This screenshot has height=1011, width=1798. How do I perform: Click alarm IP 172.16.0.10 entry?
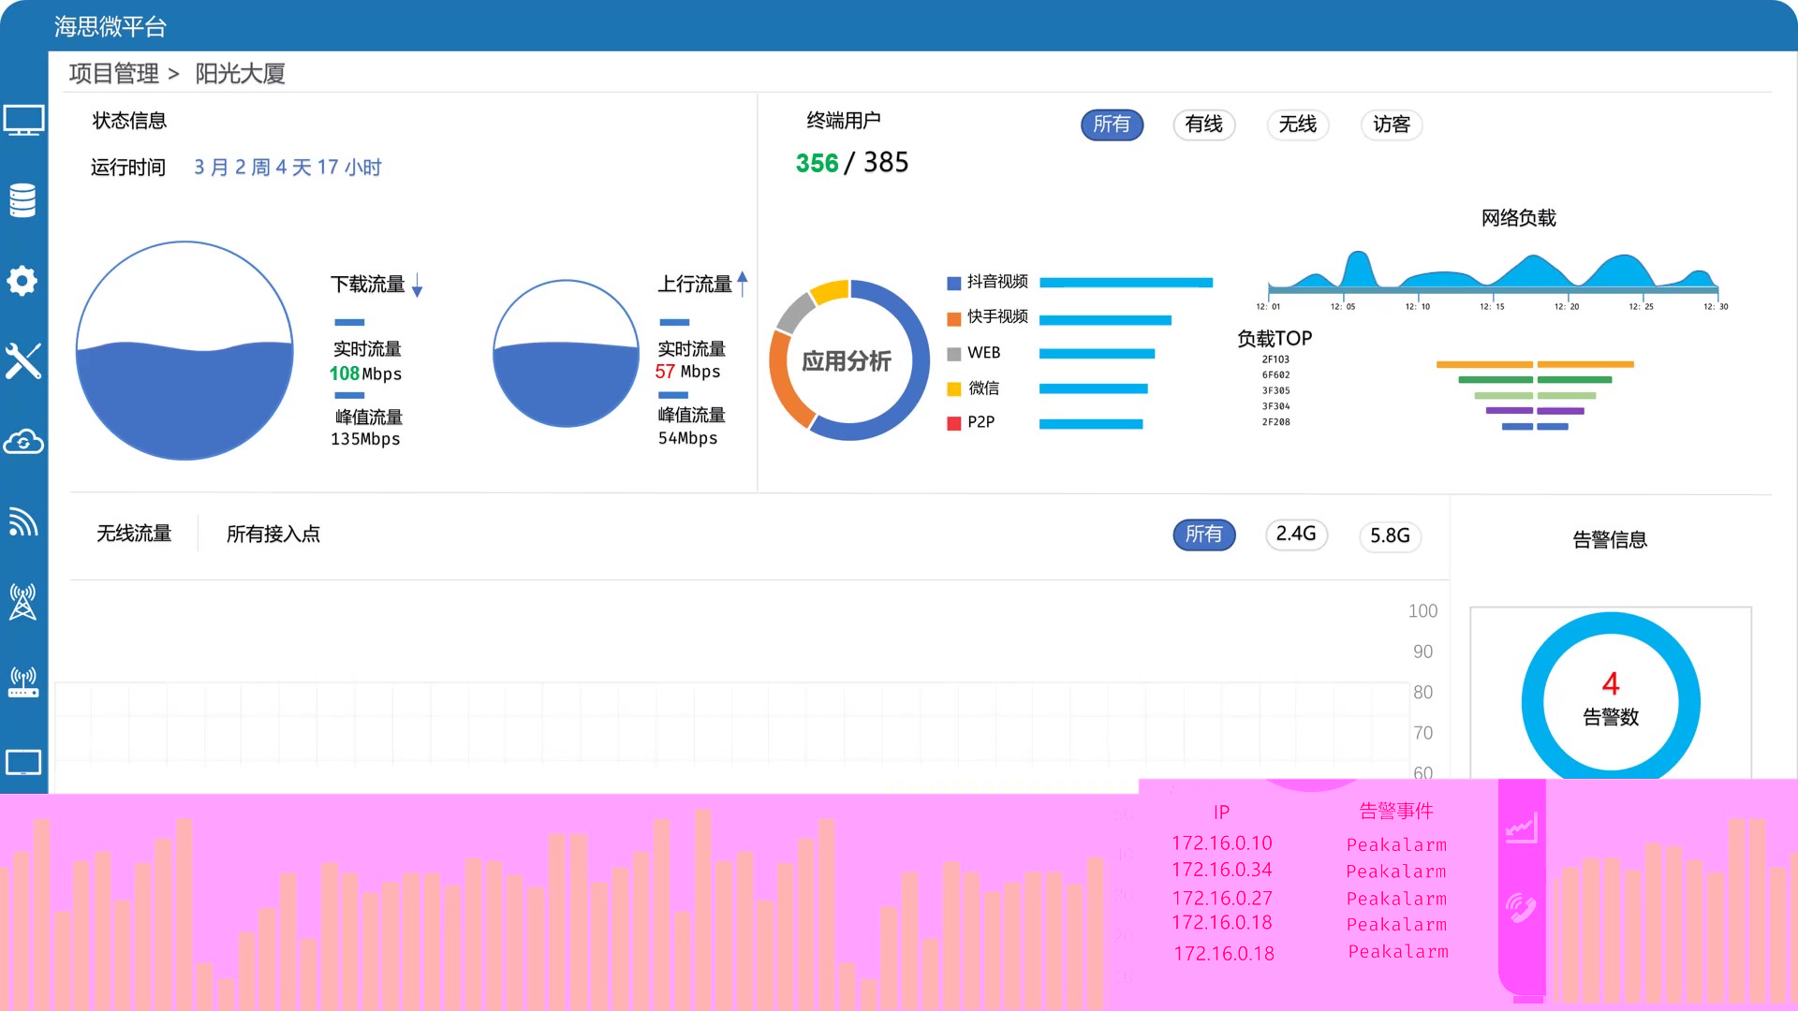tap(1221, 843)
